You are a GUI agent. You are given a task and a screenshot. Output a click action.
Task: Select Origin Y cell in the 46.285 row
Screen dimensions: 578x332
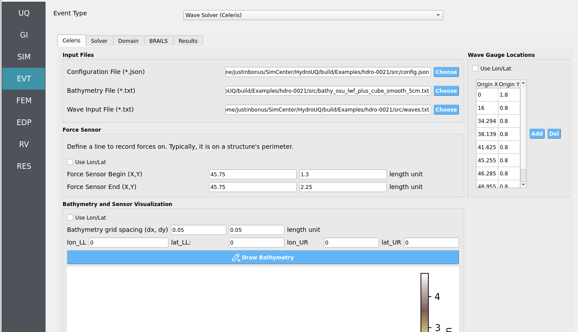[509, 173]
